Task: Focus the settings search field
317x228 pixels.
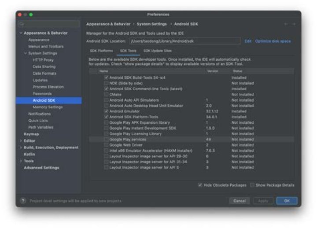Action: [49, 24]
